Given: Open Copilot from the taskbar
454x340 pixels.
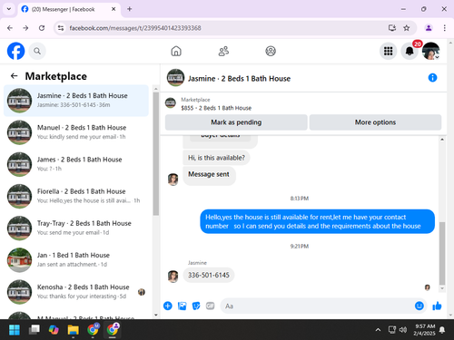Looking at the screenshot, I should point(54,330).
